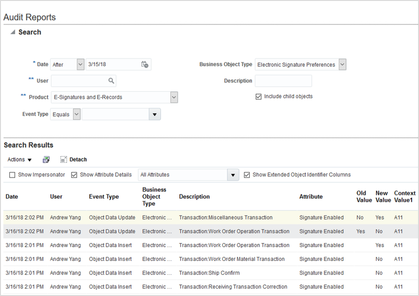The height and width of the screenshot is (296, 419).
Task: Open the Actions menu
Action: tap(20, 159)
